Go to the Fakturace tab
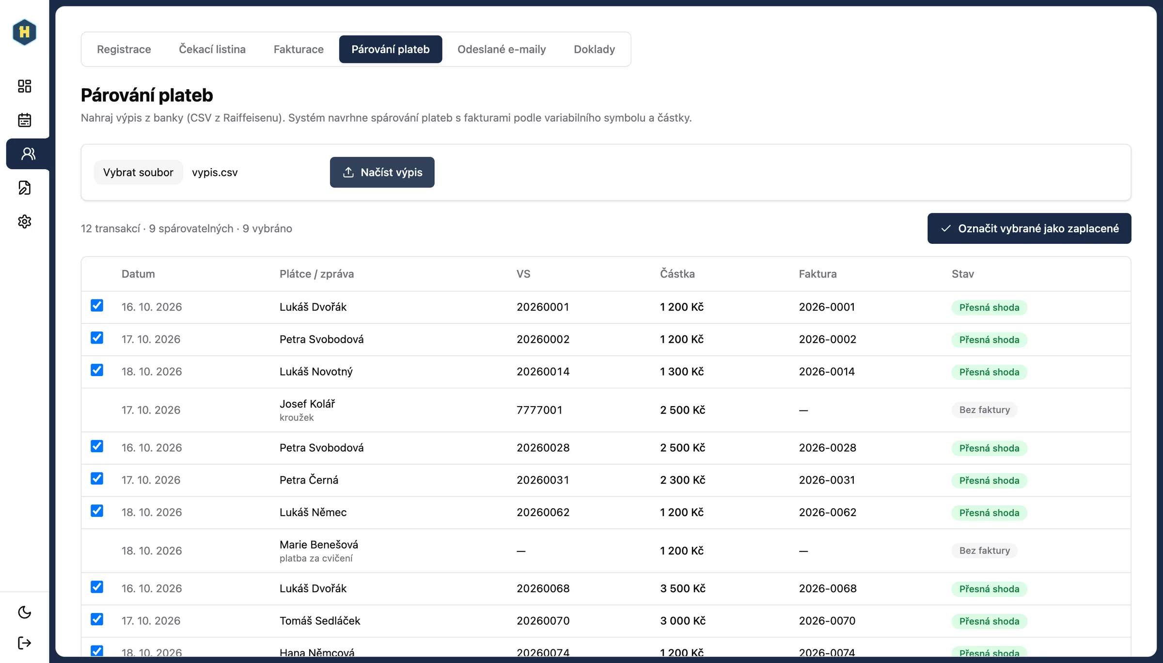The image size is (1163, 663). click(299, 49)
